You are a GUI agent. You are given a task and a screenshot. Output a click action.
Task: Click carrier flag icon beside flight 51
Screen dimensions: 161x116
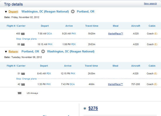tap(23, 74)
